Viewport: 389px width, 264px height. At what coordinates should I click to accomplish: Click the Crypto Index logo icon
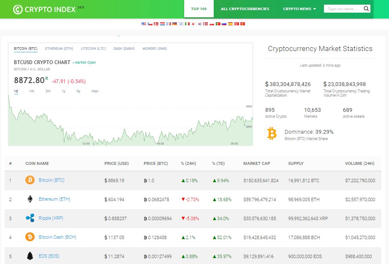click(18, 9)
